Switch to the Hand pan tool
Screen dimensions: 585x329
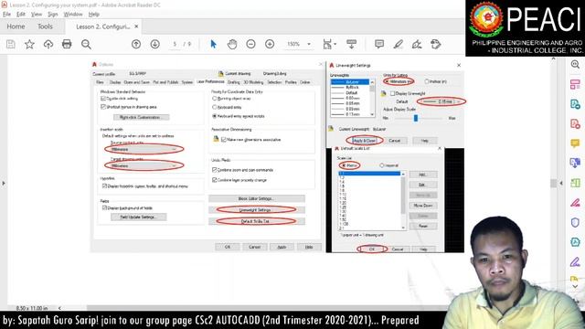coord(232,44)
